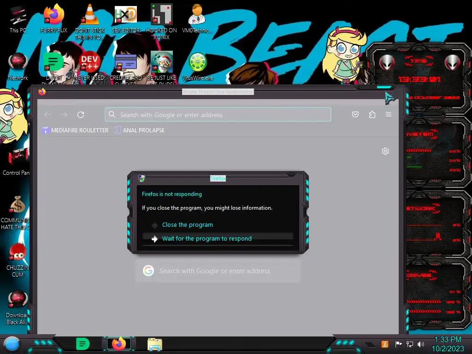Open the green chat app taskbar button
The height and width of the screenshot is (354, 472).
[83, 344]
